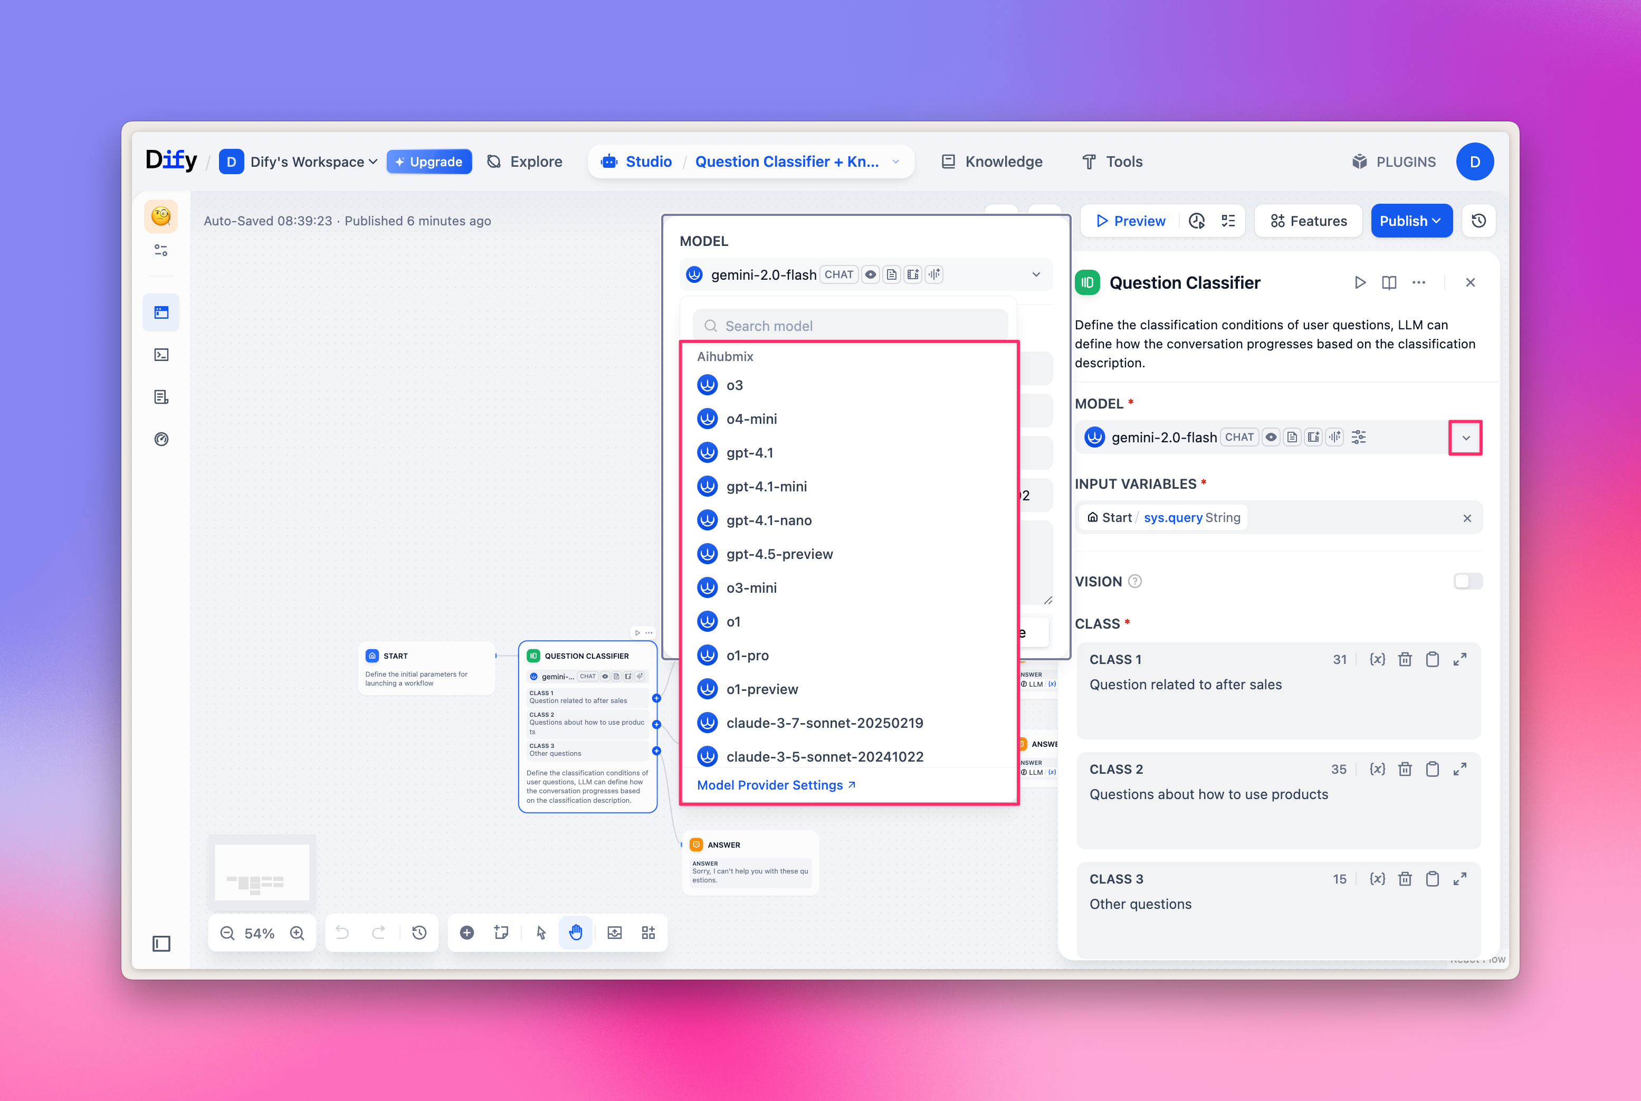Click the zoom in magnifier icon
The width and height of the screenshot is (1641, 1101).
pos(298,933)
